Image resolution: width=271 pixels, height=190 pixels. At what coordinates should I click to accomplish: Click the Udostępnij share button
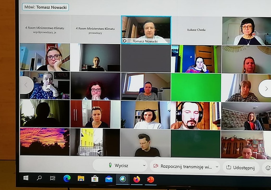pos(240,167)
